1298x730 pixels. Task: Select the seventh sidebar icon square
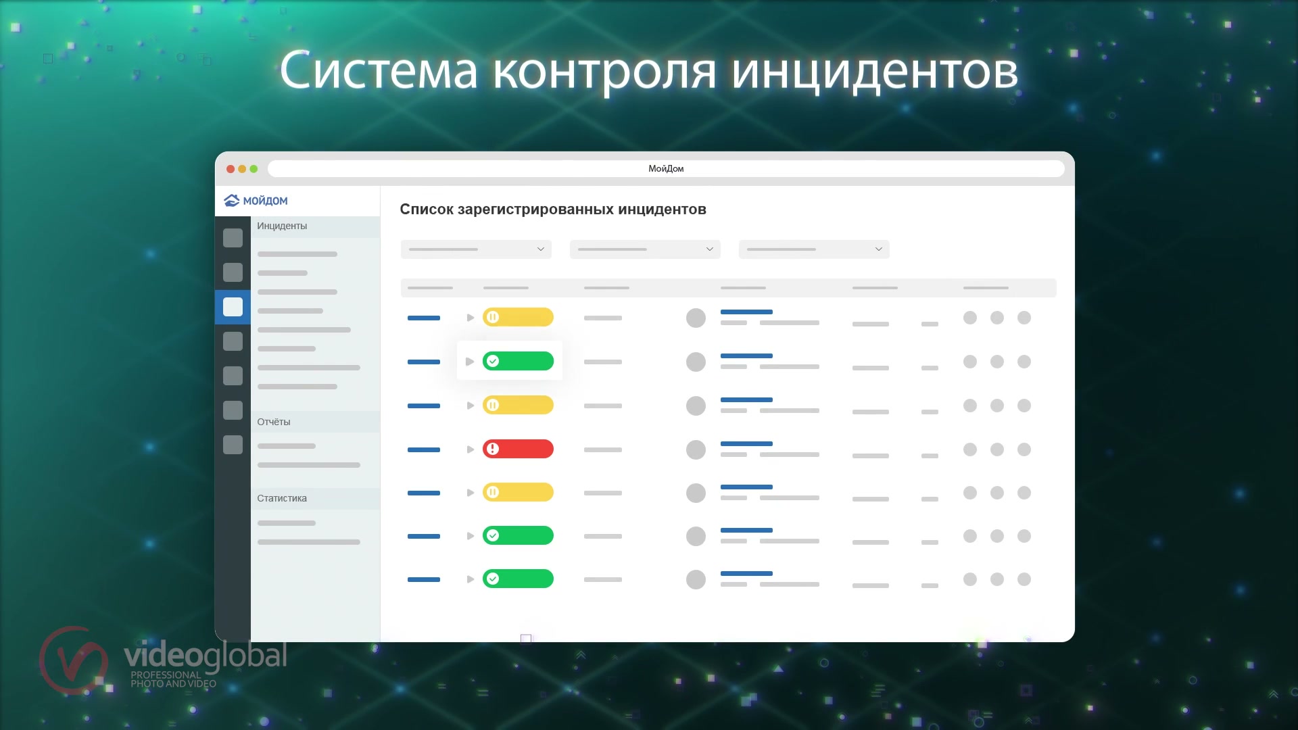pyautogui.click(x=233, y=445)
